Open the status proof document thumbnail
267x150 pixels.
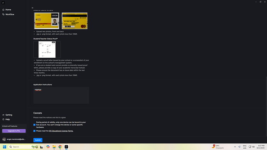click(x=47, y=50)
